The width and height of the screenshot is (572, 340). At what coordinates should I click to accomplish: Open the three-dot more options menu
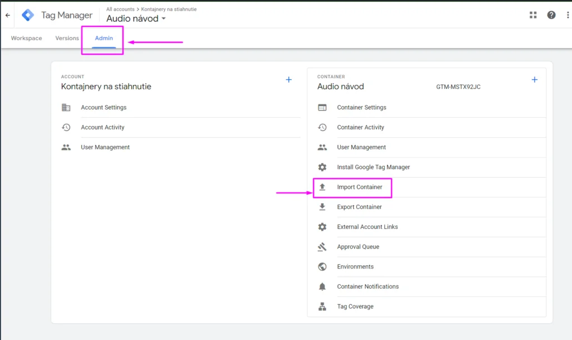click(x=568, y=15)
